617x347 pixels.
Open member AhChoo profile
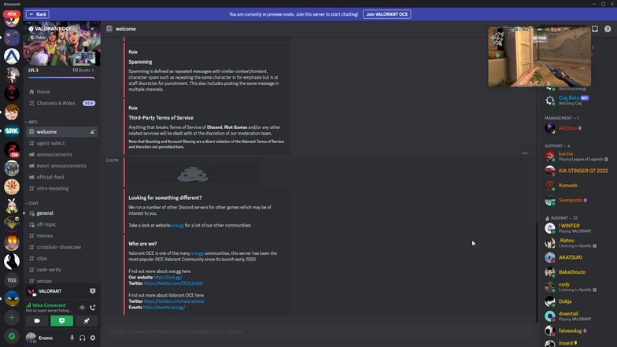click(x=577, y=128)
